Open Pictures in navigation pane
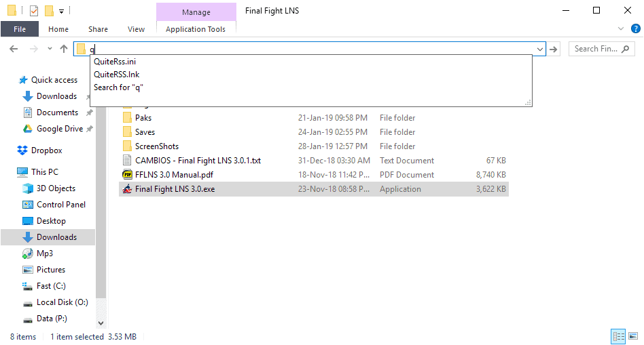Screen dimensions: 644x345 tap(50, 270)
